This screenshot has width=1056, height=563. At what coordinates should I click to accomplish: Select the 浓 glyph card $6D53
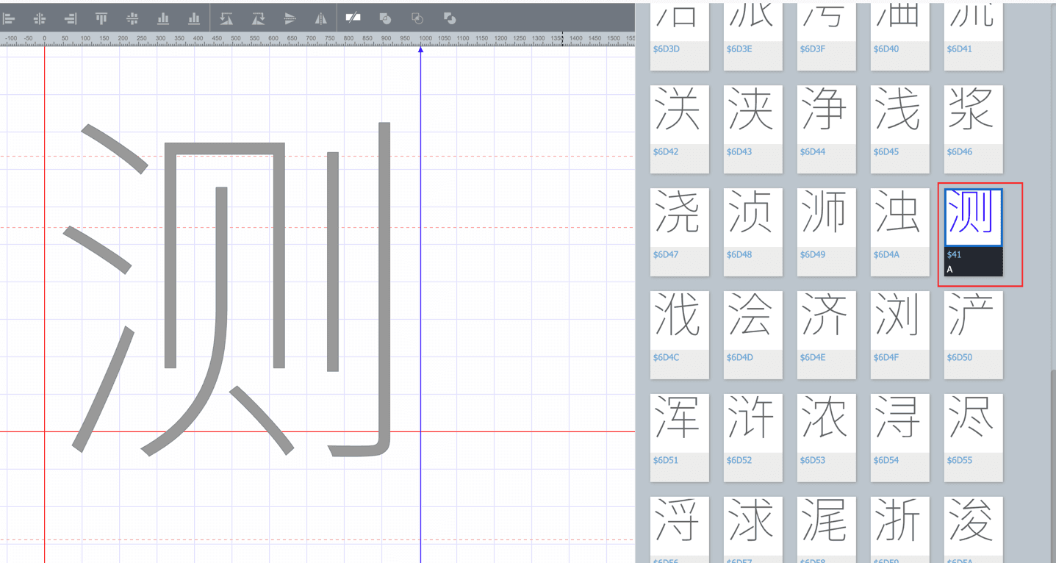pos(827,438)
